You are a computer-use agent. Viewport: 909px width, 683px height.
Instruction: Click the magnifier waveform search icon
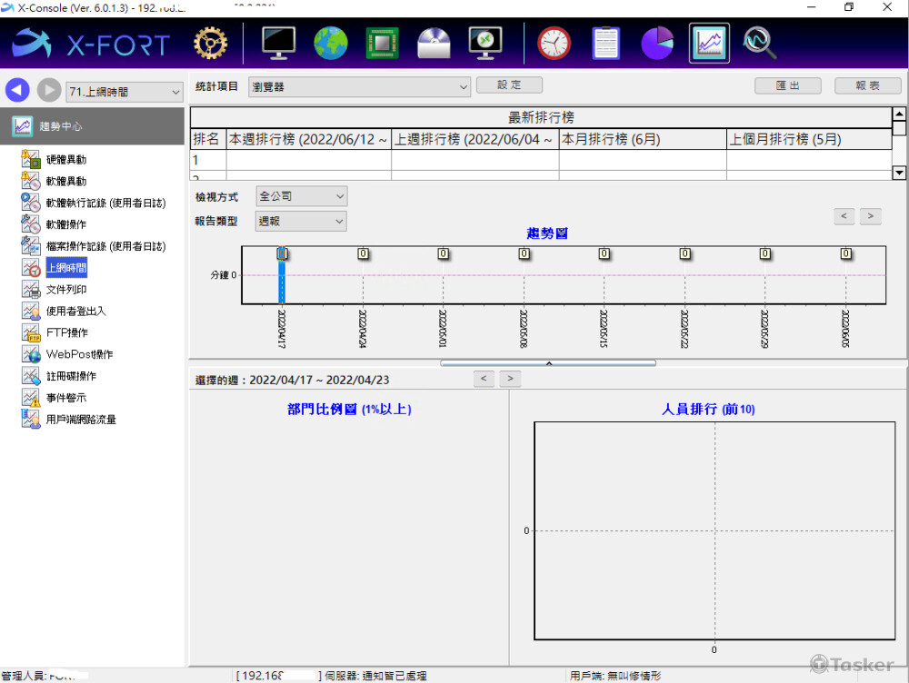[758, 43]
